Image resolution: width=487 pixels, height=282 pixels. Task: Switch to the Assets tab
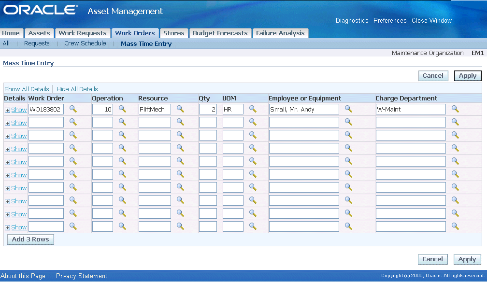coord(39,33)
